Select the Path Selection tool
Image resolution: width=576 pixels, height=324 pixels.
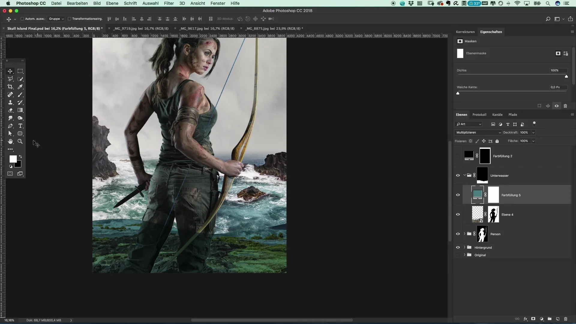click(x=10, y=133)
